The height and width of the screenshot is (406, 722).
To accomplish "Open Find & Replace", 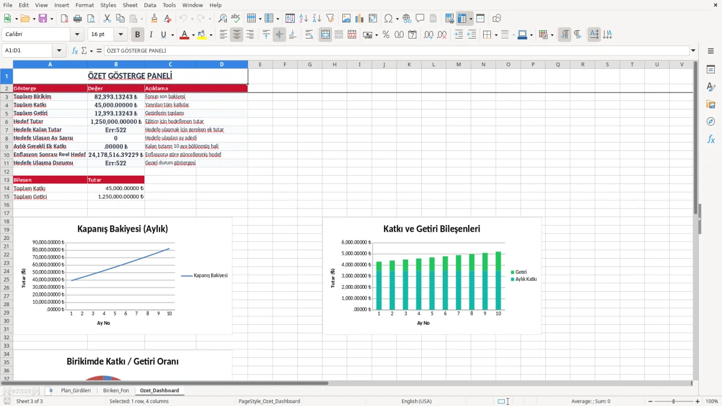I will point(223,19).
